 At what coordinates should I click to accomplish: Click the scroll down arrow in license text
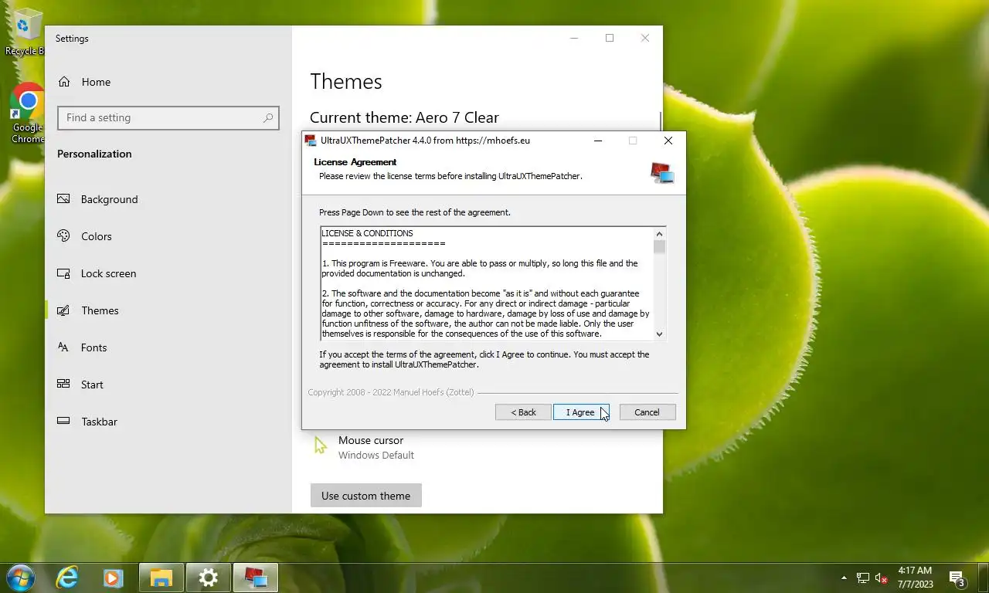point(659,334)
